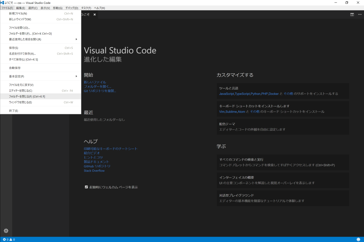Expand 最近使用した項目を開く submenu arrow
This screenshot has height=242, width=364.
pos(76,39)
